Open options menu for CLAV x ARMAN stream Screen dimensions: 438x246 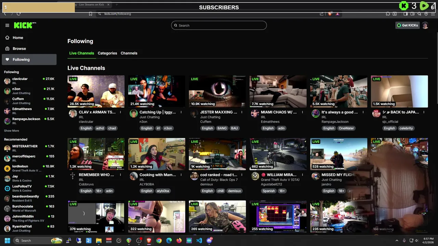(x=120, y=112)
